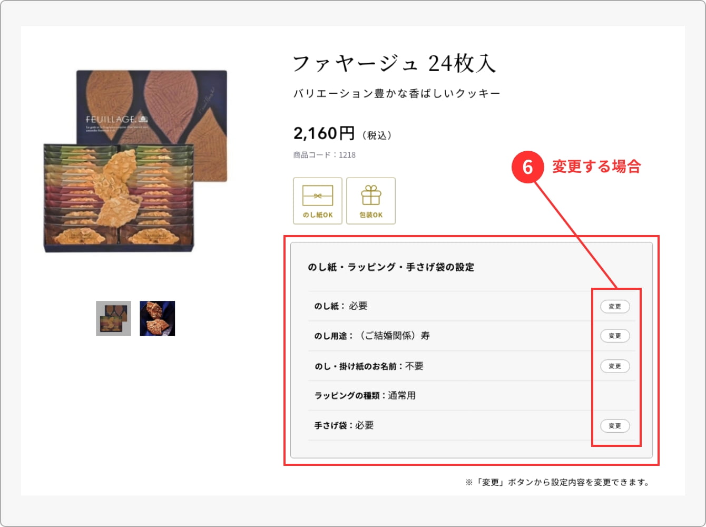Screen dimensions: 706x527
Task: Click the ファヤージュ 24枚入 product title
Action: click(x=394, y=64)
